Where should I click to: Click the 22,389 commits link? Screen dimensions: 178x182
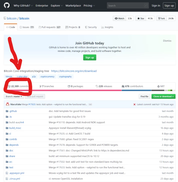click(18, 86)
